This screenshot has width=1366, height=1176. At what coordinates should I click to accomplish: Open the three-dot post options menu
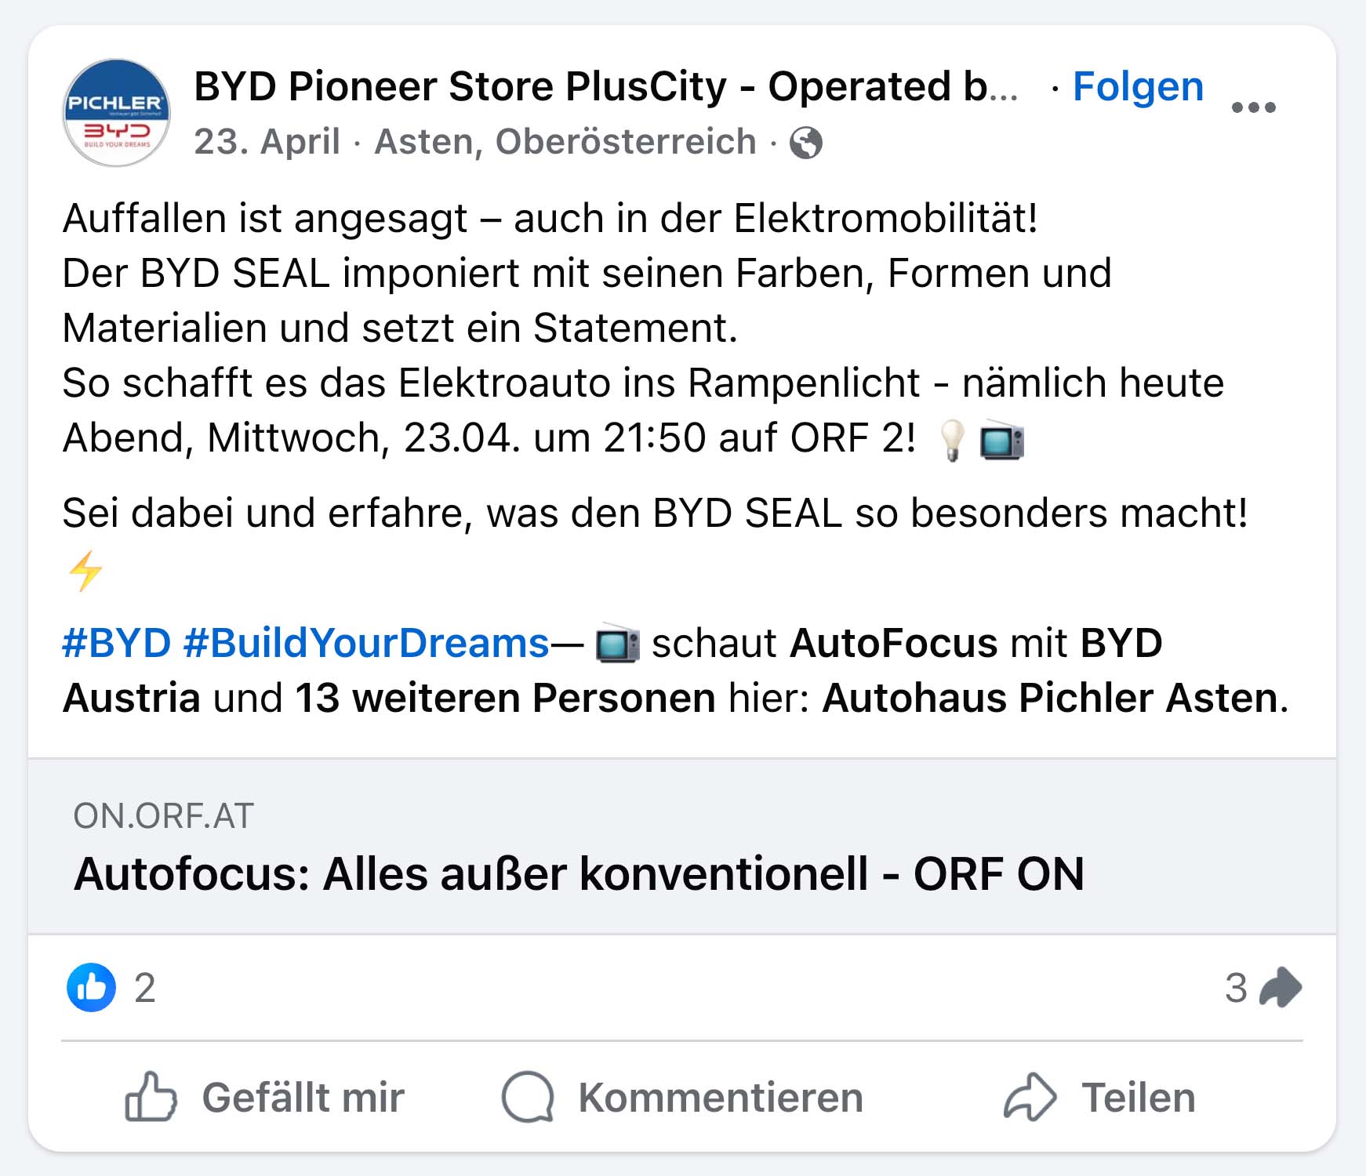point(1253,107)
